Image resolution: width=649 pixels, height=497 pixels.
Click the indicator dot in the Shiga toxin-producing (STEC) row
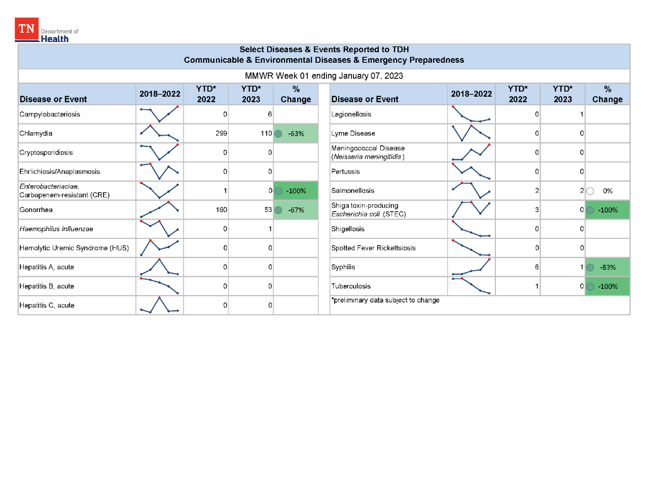point(590,210)
